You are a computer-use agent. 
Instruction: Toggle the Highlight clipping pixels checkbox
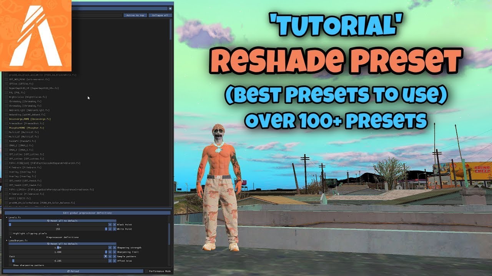(10, 233)
